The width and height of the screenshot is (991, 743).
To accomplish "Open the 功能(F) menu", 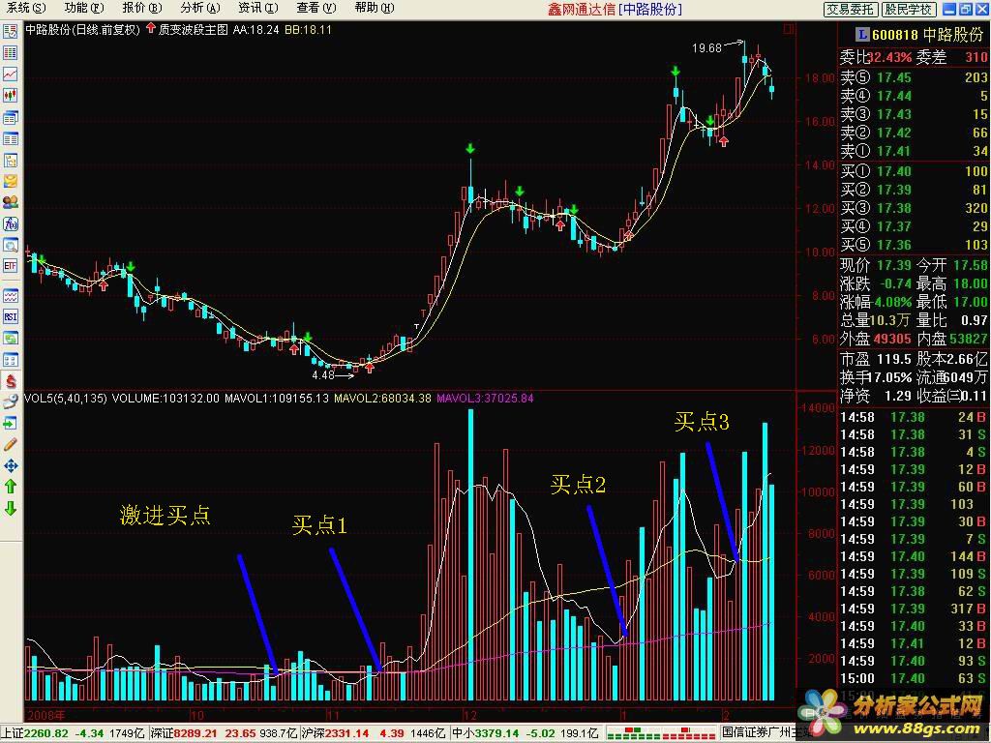I will click(x=84, y=8).
